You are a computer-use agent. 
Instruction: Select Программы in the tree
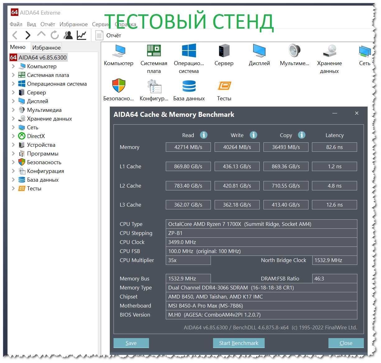pyautogui.click(x=43, y=153)
